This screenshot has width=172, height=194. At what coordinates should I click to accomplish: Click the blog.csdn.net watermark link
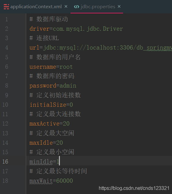tap(134, 188)
